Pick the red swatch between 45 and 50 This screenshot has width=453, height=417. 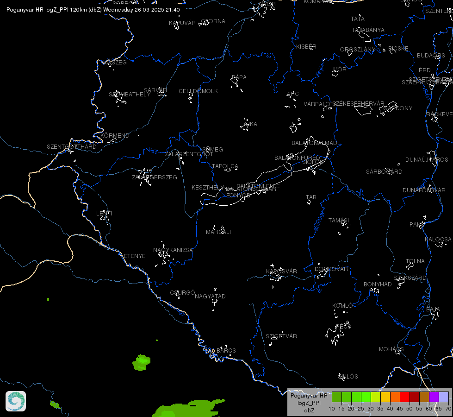[x=405, y=397]
